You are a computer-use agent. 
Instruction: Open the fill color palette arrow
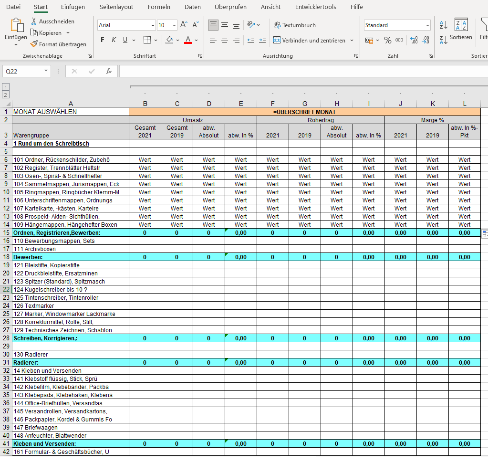[178, 40]
